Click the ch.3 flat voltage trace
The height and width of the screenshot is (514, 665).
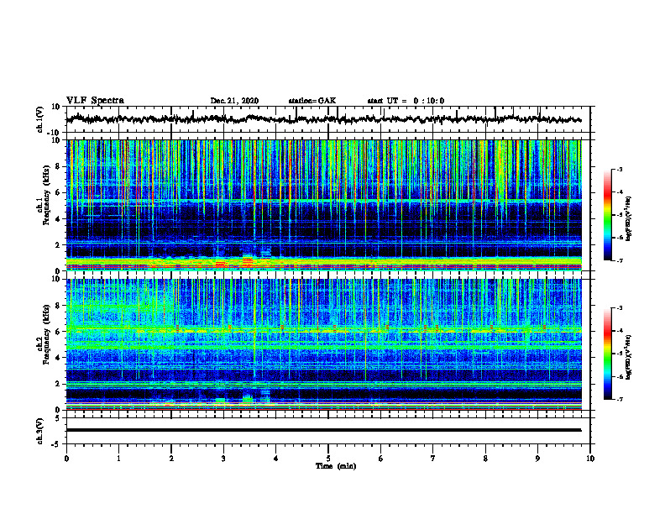coord(323,430)
